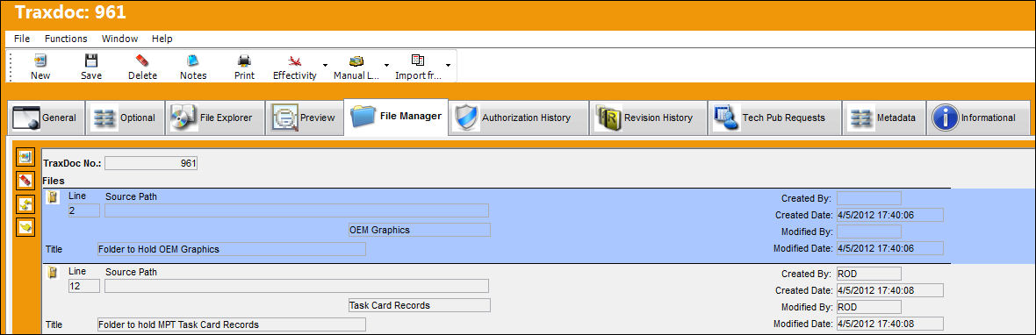This screenshot has height=335, width=1036.
Task: Click the Import fr... toolbar icon
Action: click(418, 61)
